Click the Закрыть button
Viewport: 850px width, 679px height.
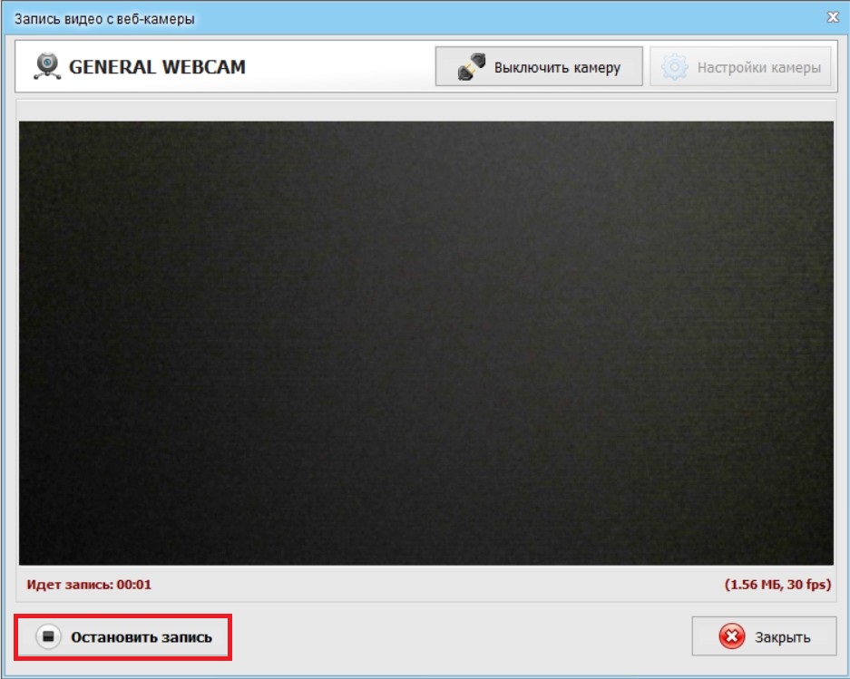[764, 636]
